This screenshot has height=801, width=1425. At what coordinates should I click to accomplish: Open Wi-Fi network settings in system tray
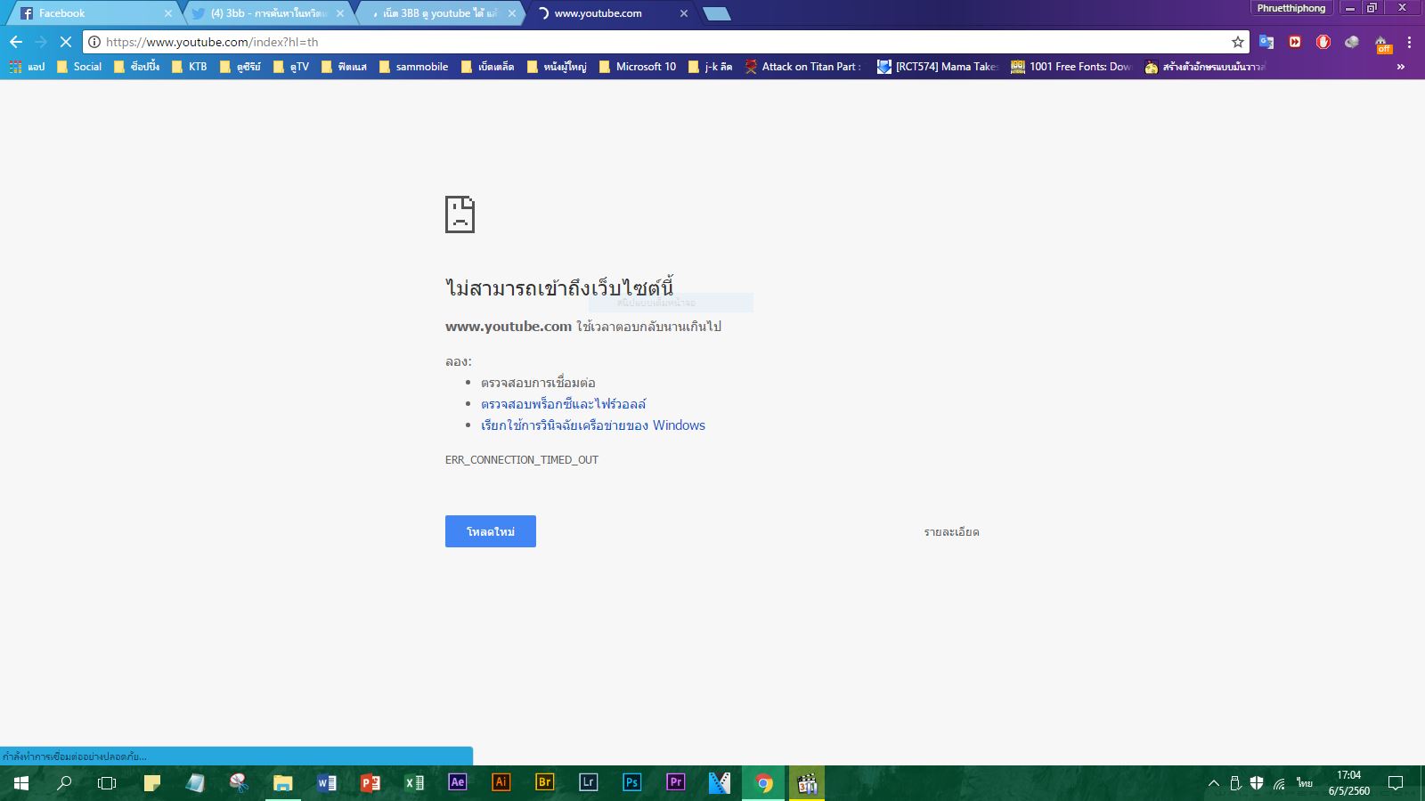pyautogui.click(x=1279, y=783)
